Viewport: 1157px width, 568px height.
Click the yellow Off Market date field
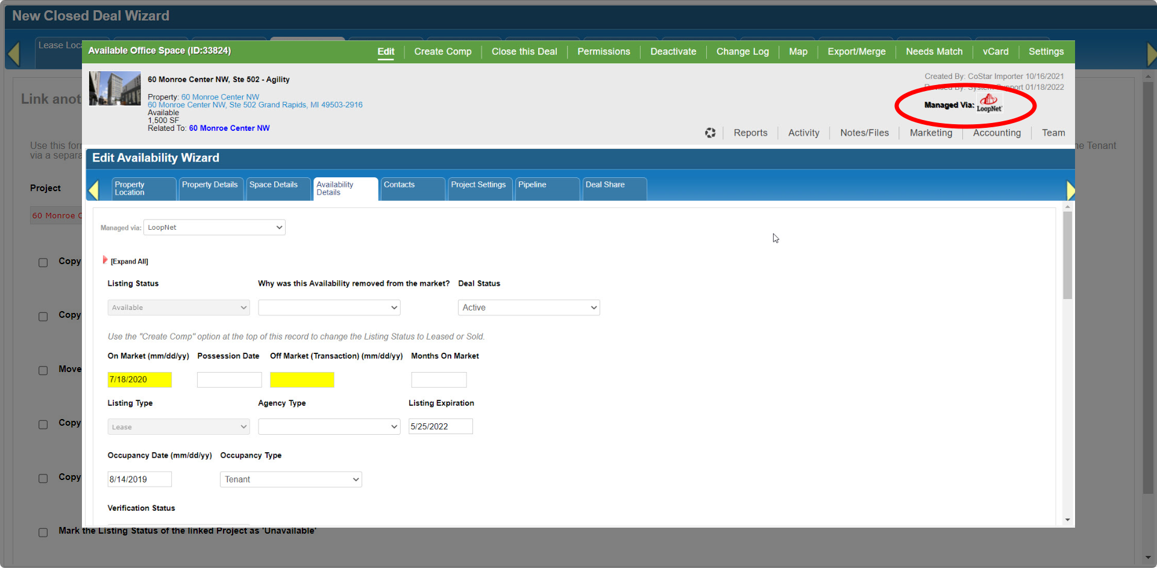tap(302, 379)
